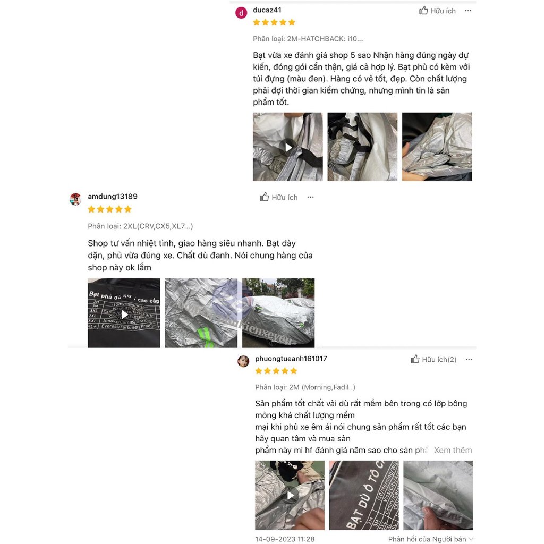Screen dimensions: 544x544
Task: Like amdung13189's review with thumbs-up icon
Action: pos(279,197)
